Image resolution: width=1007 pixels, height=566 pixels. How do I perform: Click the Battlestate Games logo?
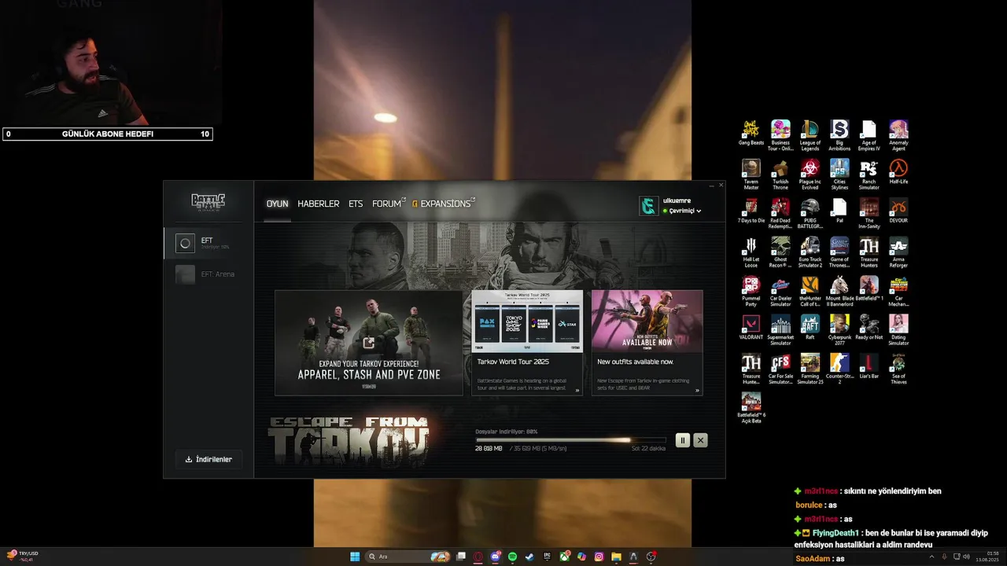[x=208, y=202]
